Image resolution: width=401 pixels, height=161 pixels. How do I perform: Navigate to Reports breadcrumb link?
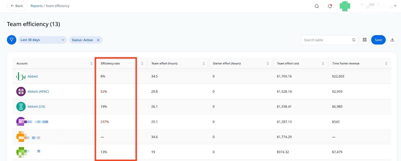click(x=37, y=6)
